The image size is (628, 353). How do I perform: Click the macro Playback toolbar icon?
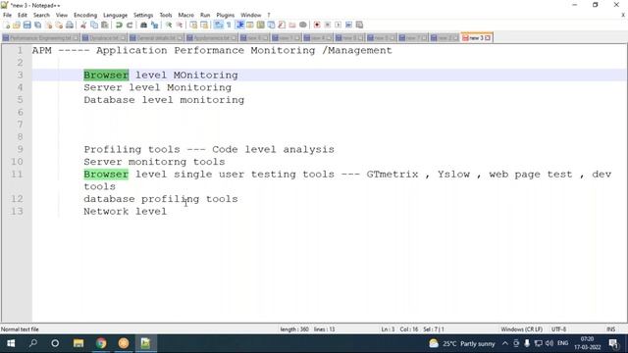coord(338,25)
